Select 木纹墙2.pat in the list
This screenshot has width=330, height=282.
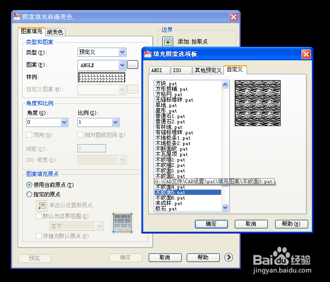pyautogui.click(x=170, y=165)
